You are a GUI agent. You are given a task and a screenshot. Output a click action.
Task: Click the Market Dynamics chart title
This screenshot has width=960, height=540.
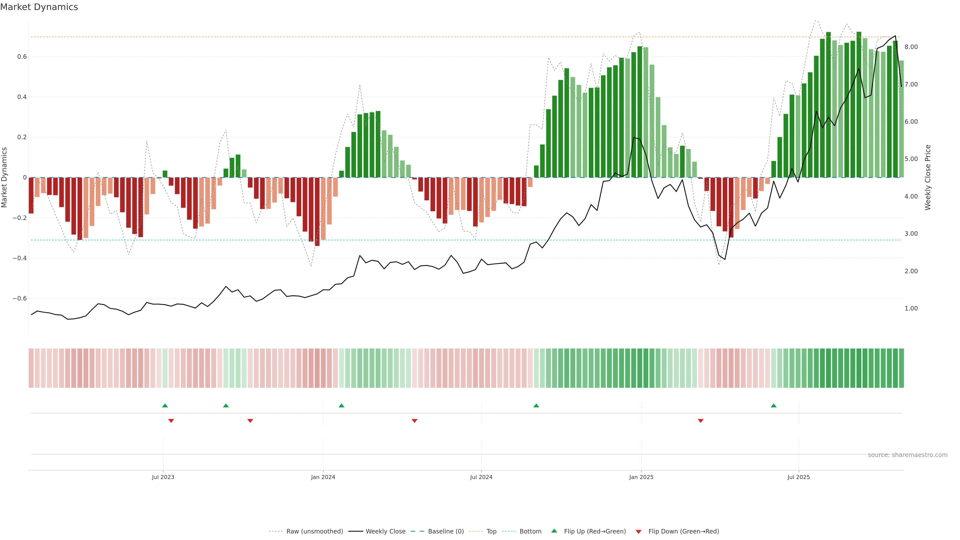39,7
